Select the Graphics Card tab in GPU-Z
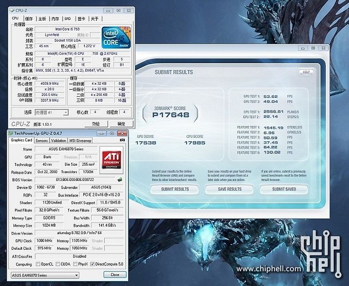349x286 pixels. (x=21, y=140)
